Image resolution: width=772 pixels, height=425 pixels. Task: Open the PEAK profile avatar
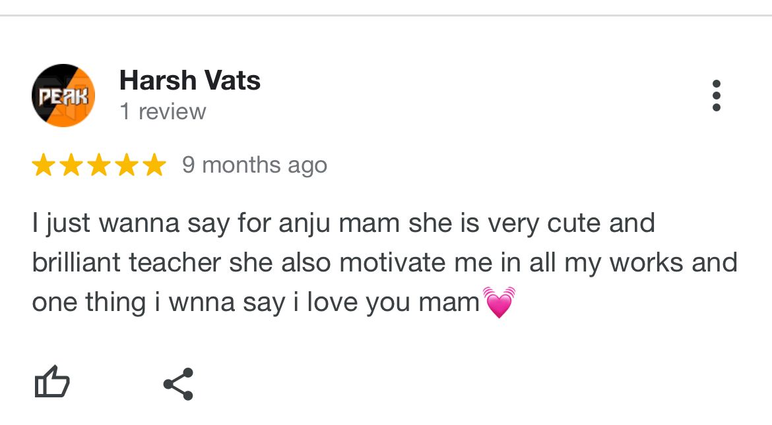coord(63,96)
